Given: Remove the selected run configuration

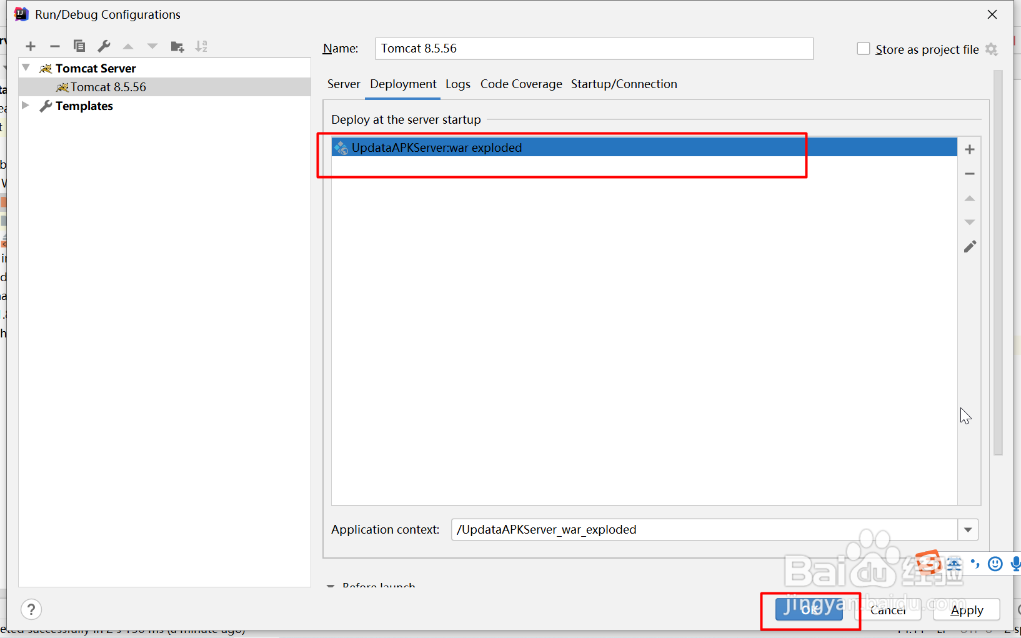Looking at the screenshot, I should pyautogui.click(x=54, y=46).
